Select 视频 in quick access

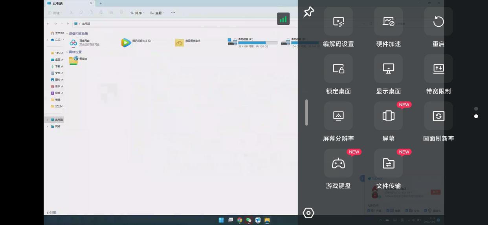[x=57, y=93]
